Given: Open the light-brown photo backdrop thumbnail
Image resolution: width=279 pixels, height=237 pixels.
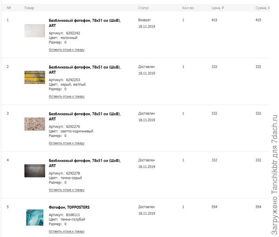Looking at the screenshot, I should [x=34, y=124].
